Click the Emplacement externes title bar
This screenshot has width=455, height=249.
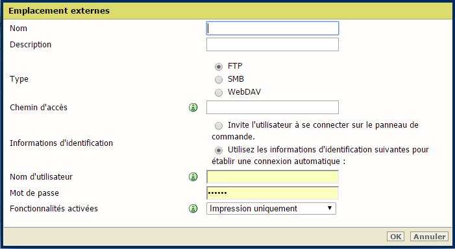(x=227, y=11)
